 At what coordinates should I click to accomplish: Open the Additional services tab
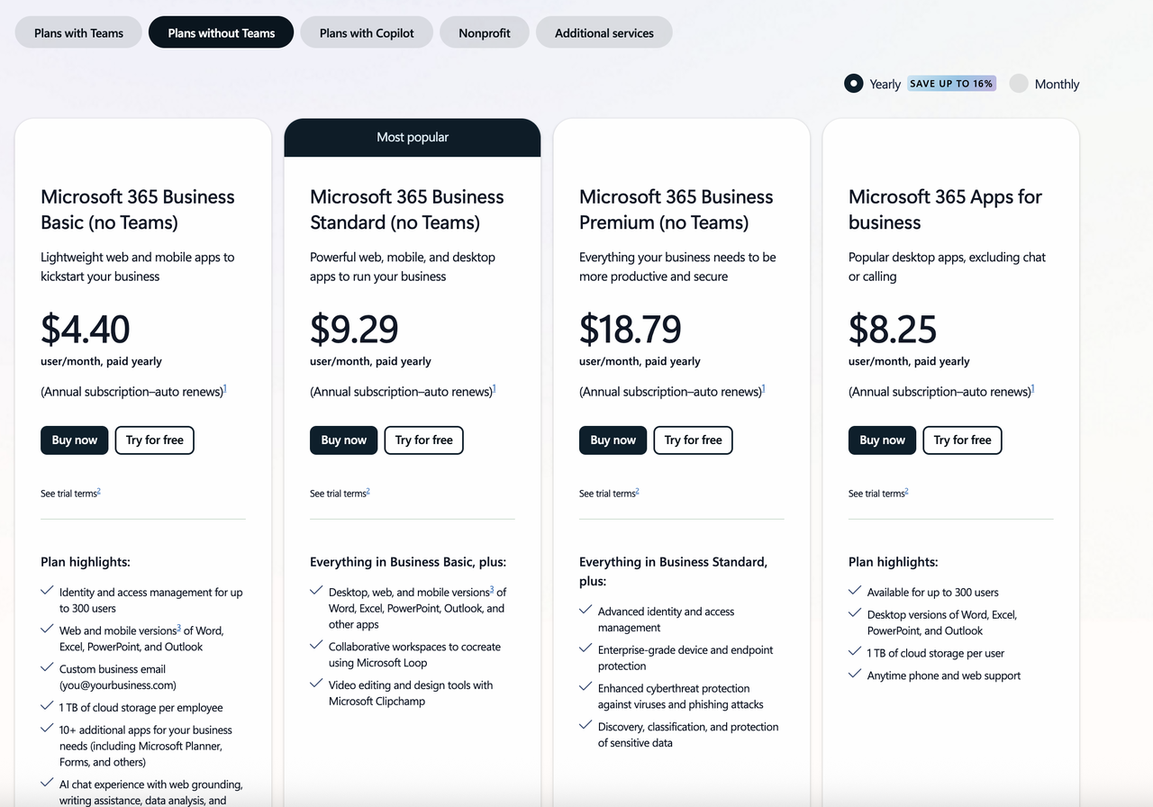604,32
